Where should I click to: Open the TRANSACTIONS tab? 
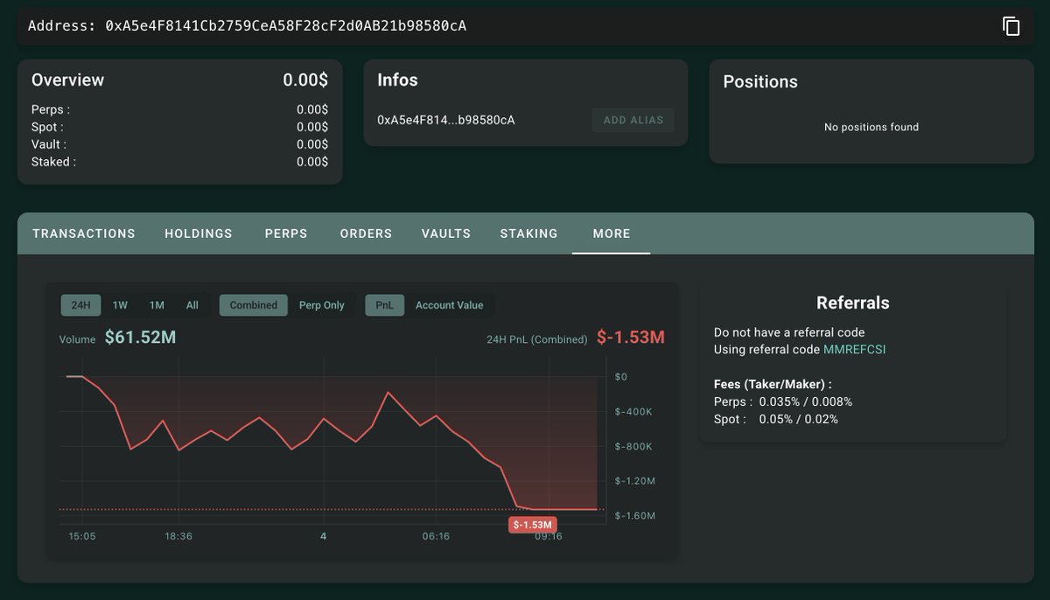pyautogui.click(x=84, y=234)
